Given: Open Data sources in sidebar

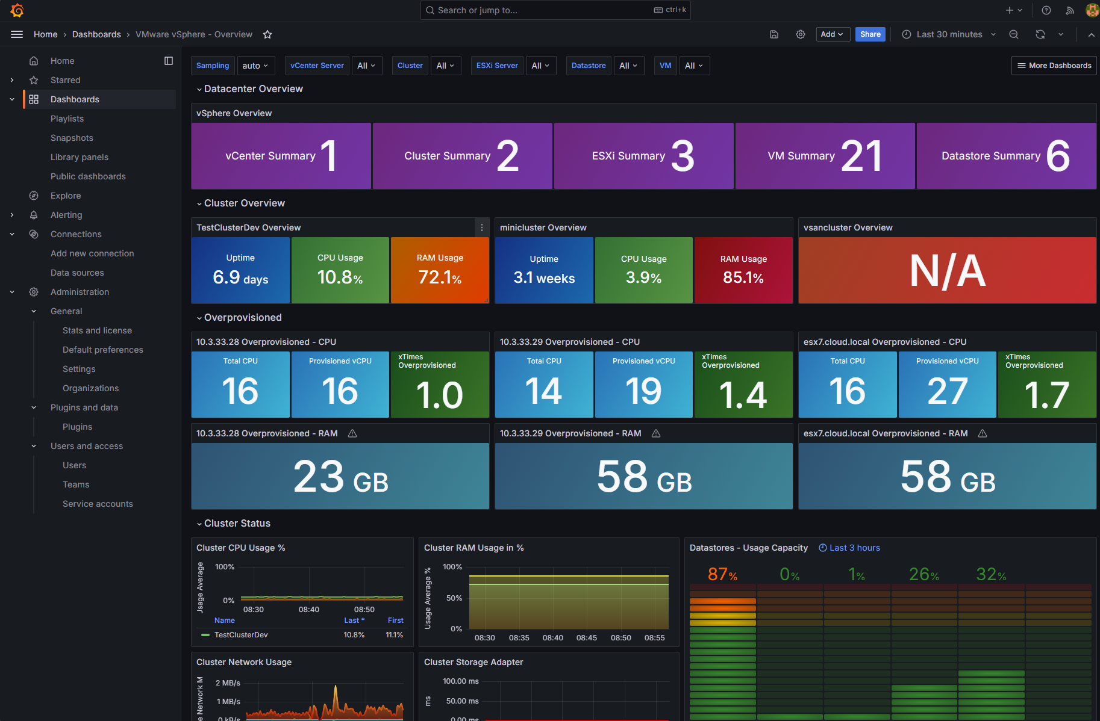Looking at the screenshot, I should click(x=77, y=273).
